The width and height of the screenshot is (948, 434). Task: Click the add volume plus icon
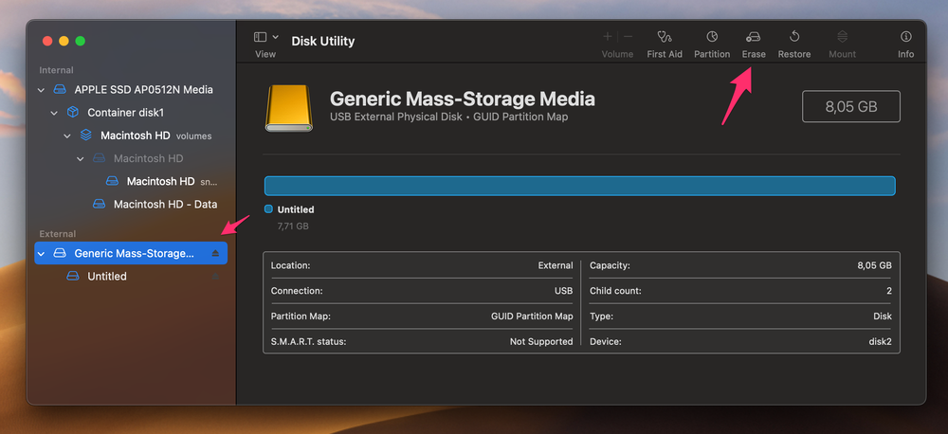tap(607, 37)
